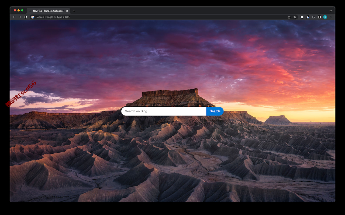Open the Chrome three-dot menu

(331, 17)
